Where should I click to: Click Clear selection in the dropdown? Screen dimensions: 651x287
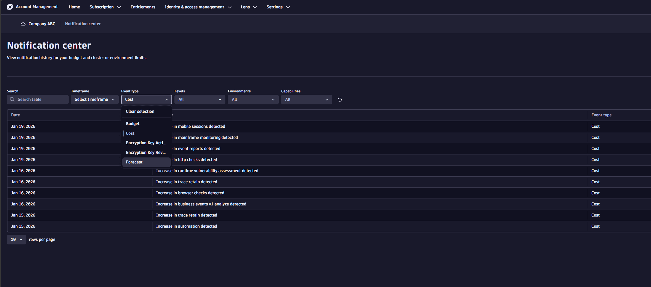140,111
